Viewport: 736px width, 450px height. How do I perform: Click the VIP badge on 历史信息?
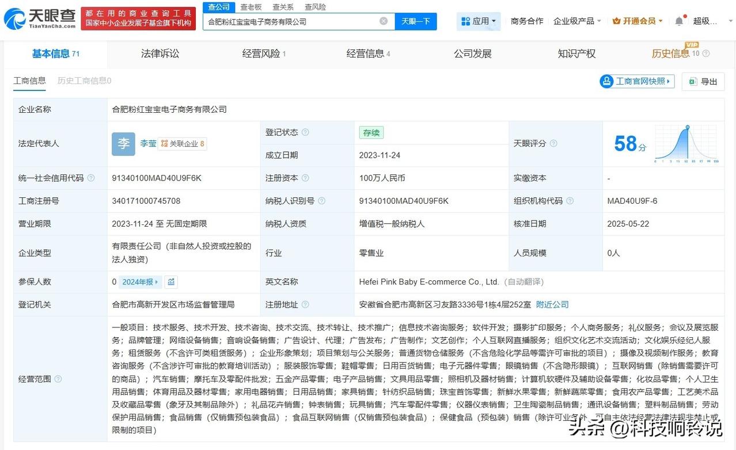point(692,44)
